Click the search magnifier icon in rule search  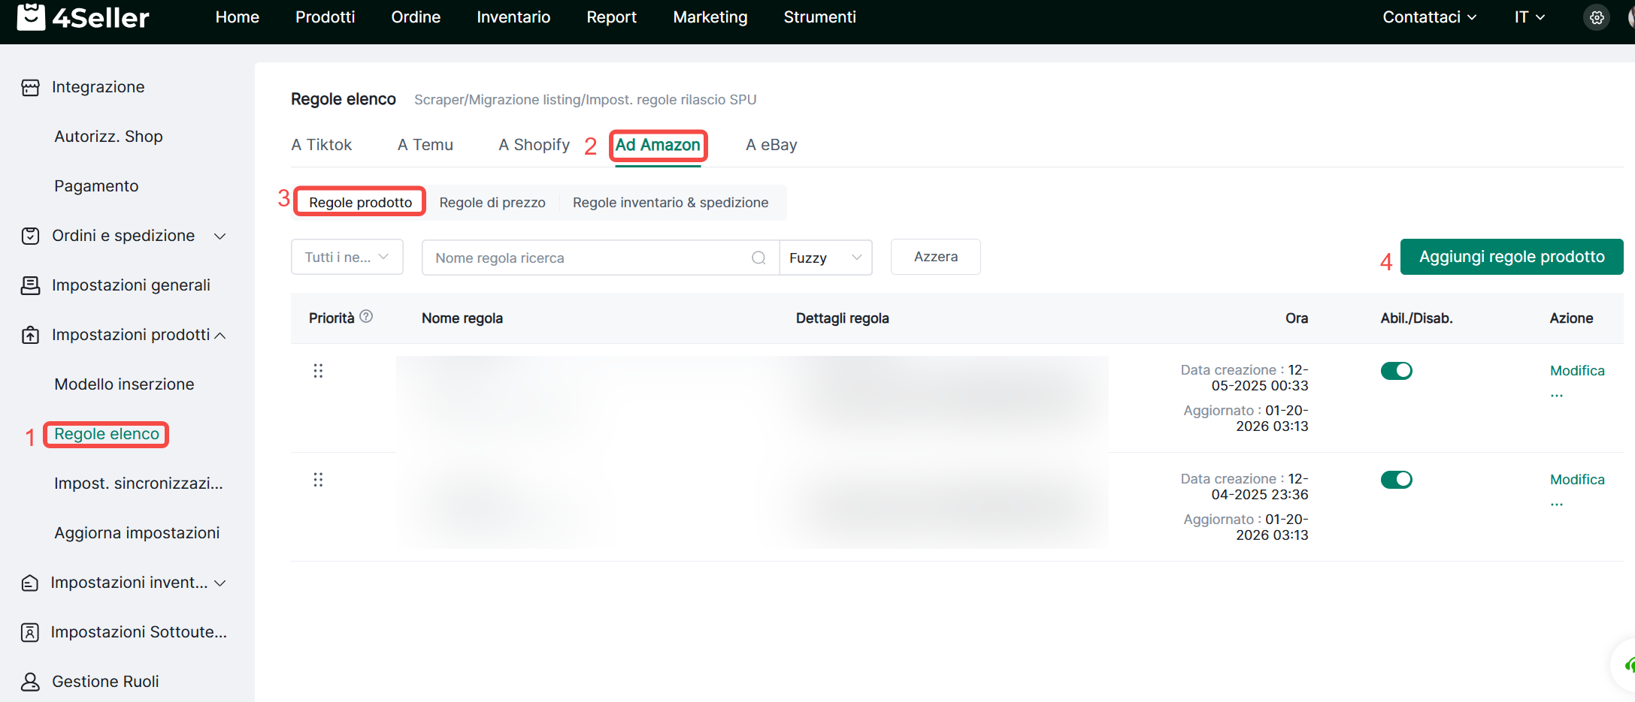coord(758,258)
